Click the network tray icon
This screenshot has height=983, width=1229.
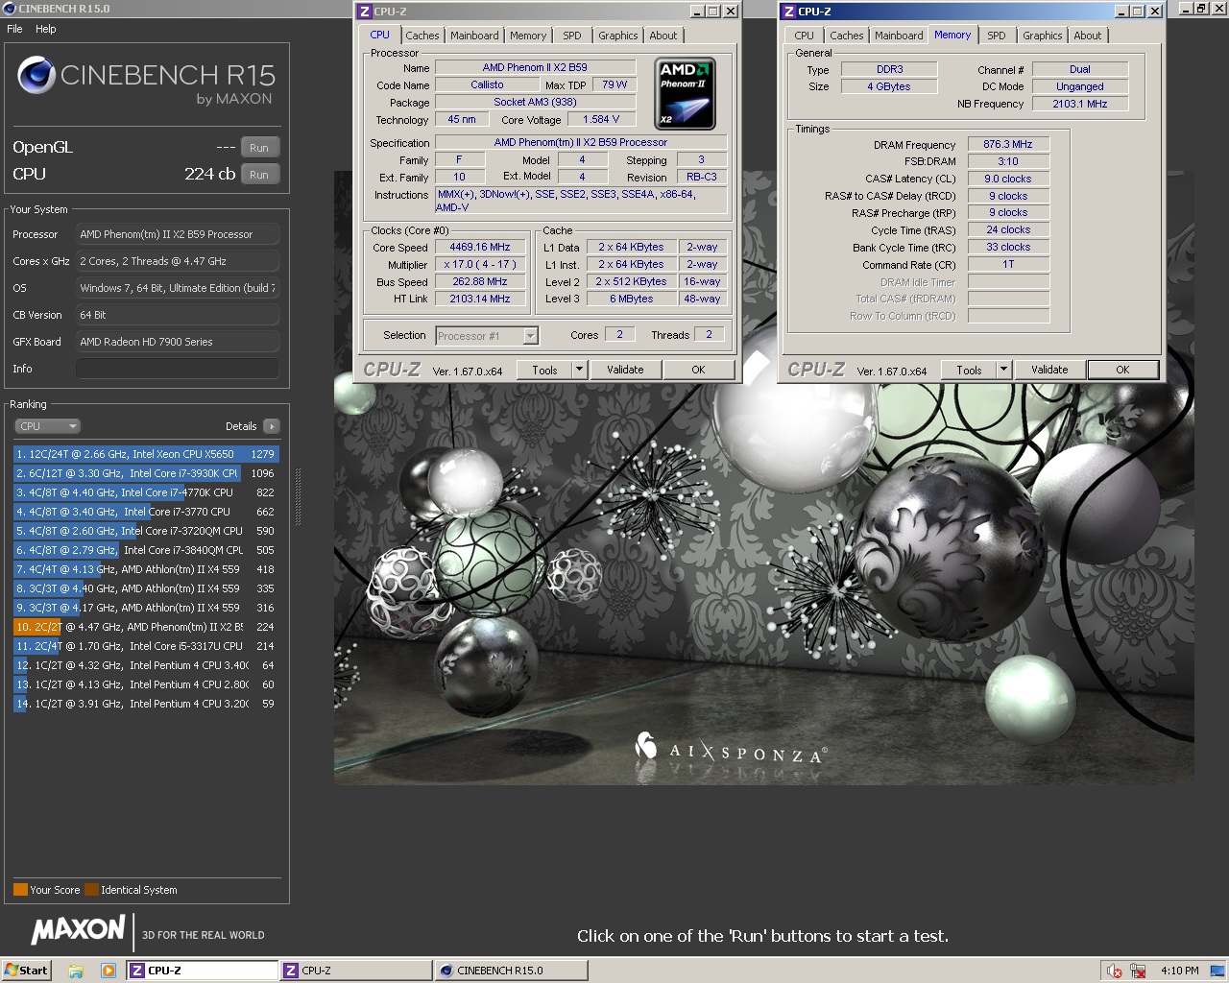click(1138, 971)
